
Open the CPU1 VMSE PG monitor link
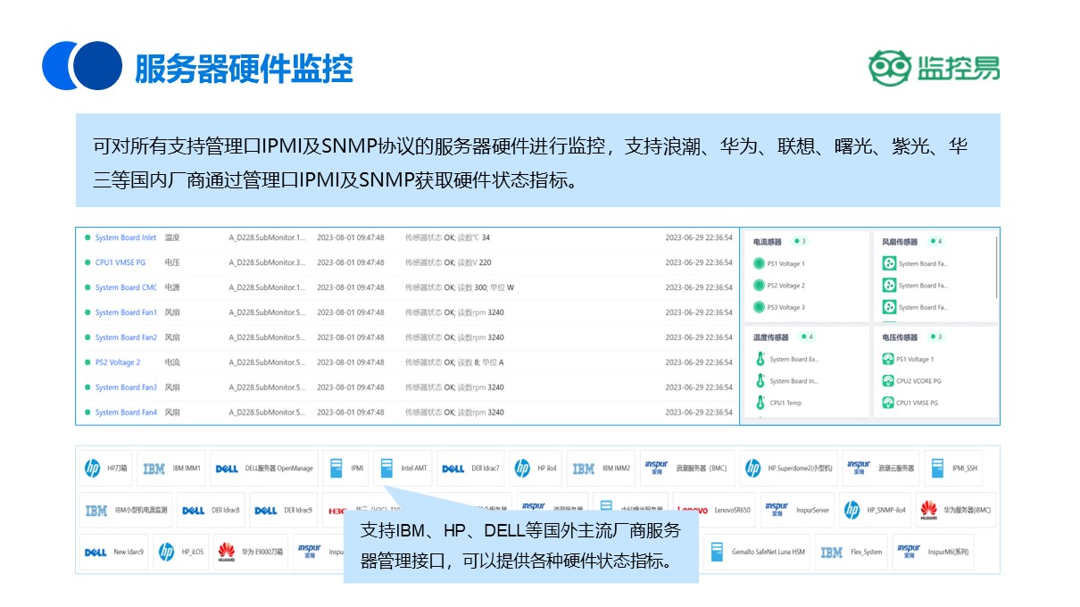120,262
